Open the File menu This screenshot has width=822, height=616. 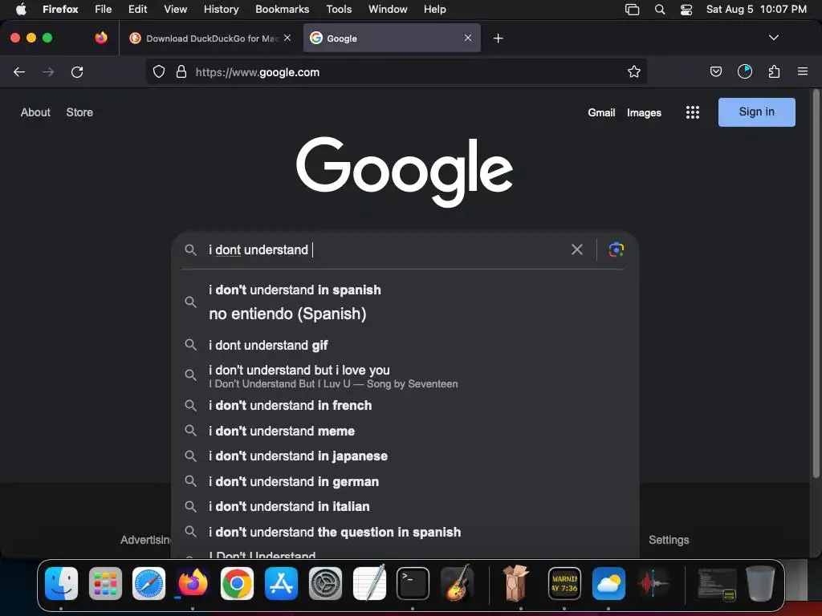tap(104, 10)
